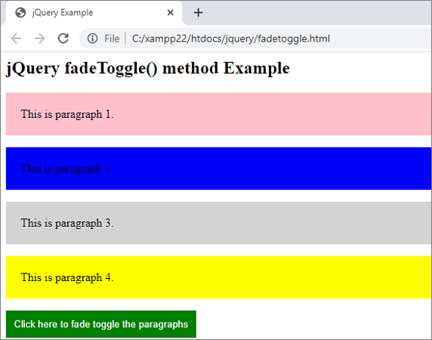Click the gray paragraph 3 block
The width and height of the screenshot is (432, 340).
219,223
